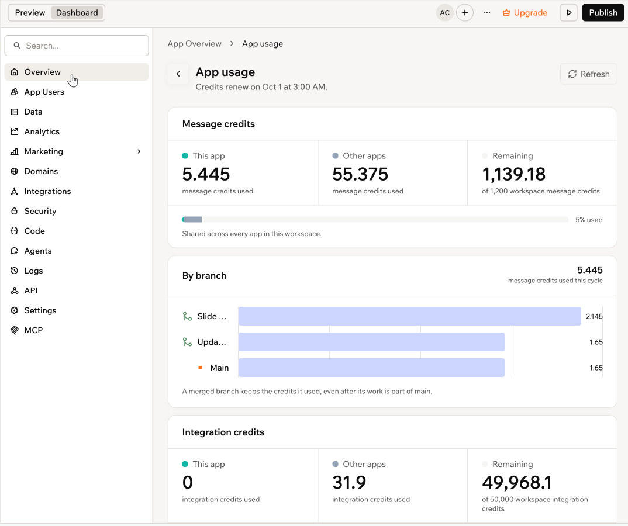Click the 49,968.1 remaining integration credits
This screenshot has width=628, height=526.
click(517, 482)
